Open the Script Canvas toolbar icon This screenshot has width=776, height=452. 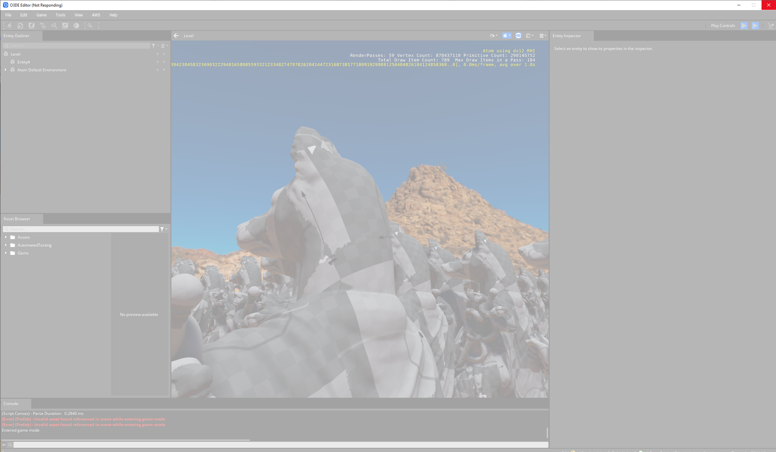tap(43, 26)
